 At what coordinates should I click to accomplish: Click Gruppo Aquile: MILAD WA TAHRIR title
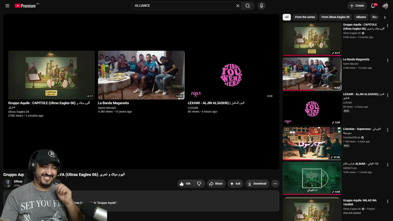pos(360,203)
